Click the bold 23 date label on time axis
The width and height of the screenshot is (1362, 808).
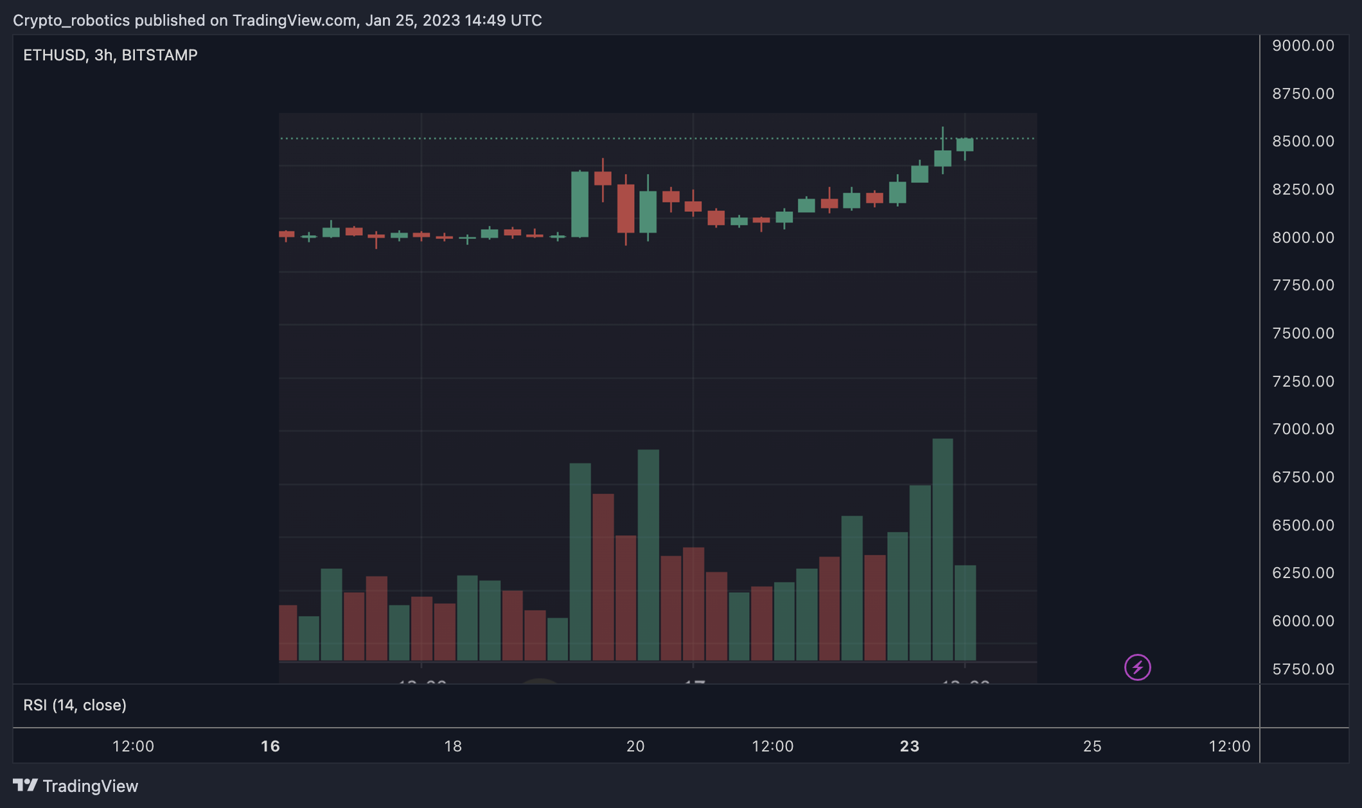tap(910, 746)
